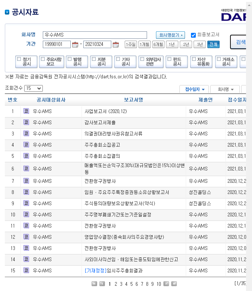Open the end date calendar picker

pyautogui.click(x=116, y=44)
